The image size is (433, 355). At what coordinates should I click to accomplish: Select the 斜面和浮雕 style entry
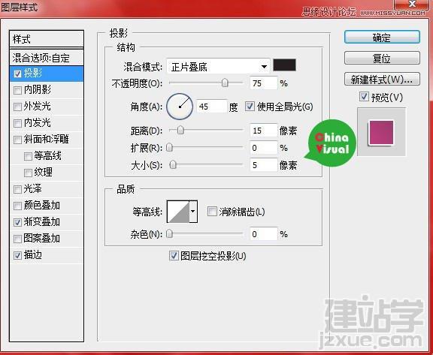[47, 139]
